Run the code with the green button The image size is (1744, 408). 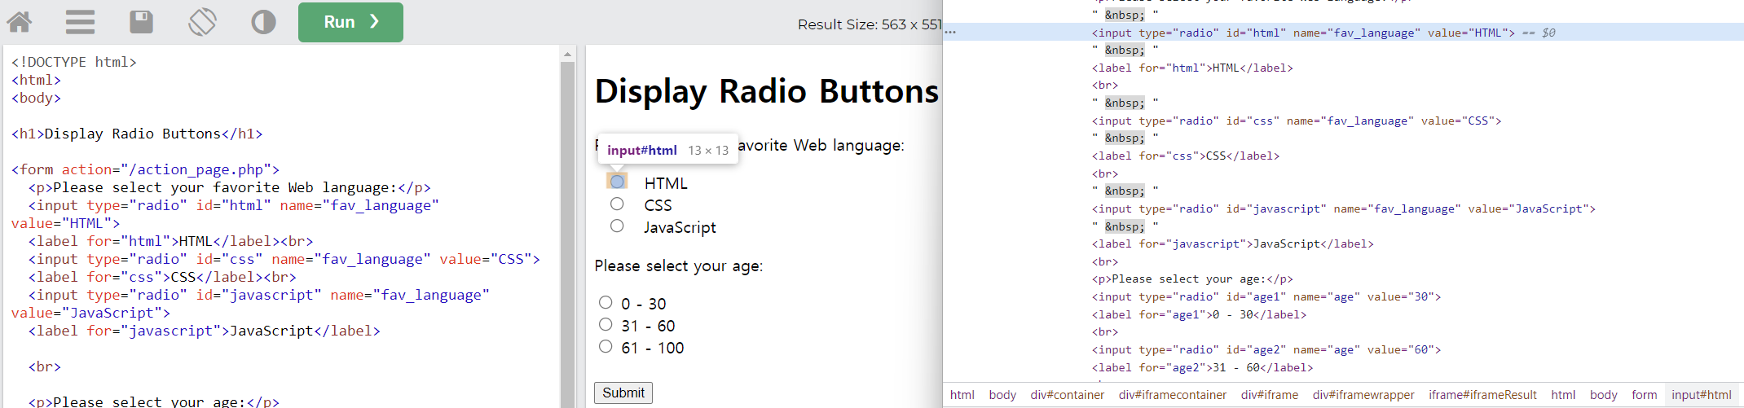[350, 22]
